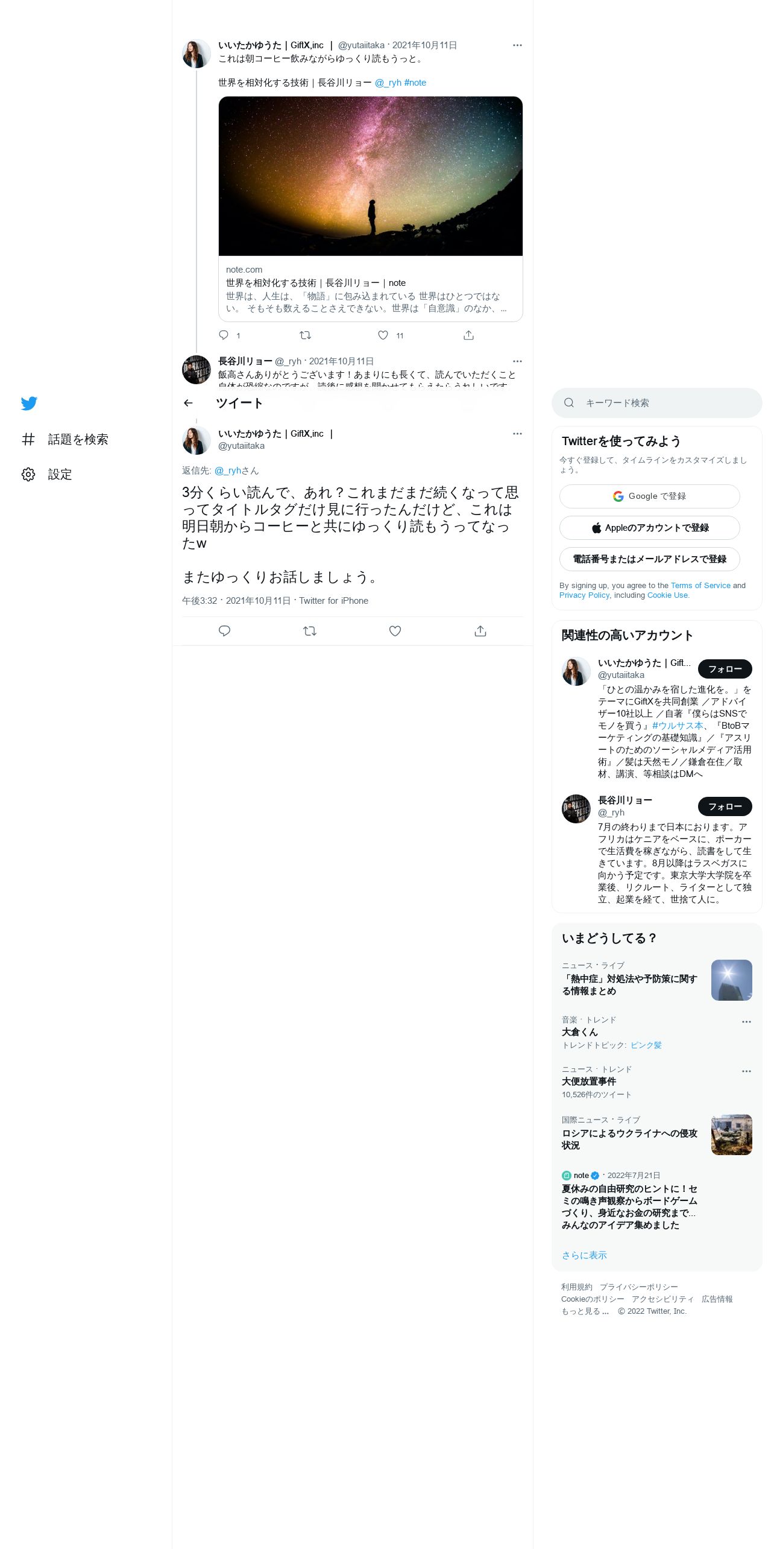Share the main tweet using share icon
This screenshot has width=774, height=1549.
(480, 631)
